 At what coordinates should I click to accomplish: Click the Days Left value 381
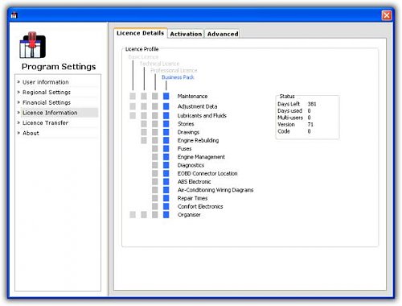click(x=312, y=104)
